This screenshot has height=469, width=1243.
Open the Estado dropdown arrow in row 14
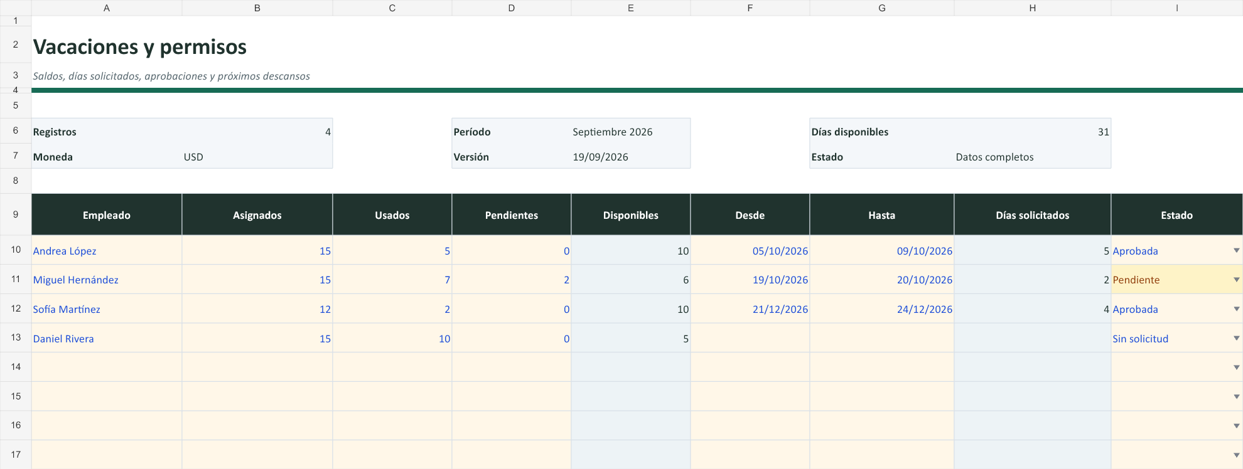point(1236,367)
